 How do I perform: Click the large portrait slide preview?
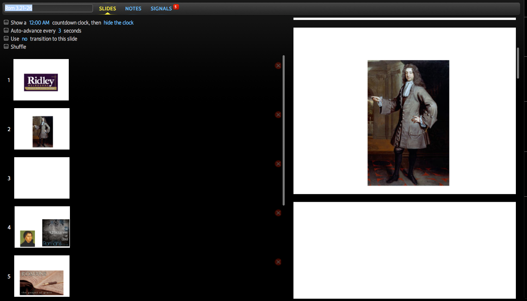point(404,111)
